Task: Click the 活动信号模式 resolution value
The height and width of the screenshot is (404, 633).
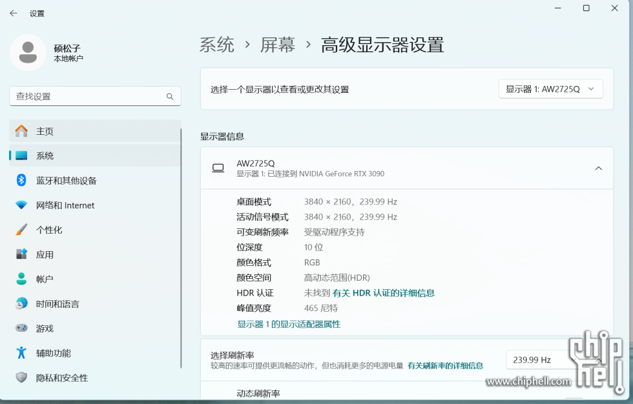Action: [x=350, y=217]
